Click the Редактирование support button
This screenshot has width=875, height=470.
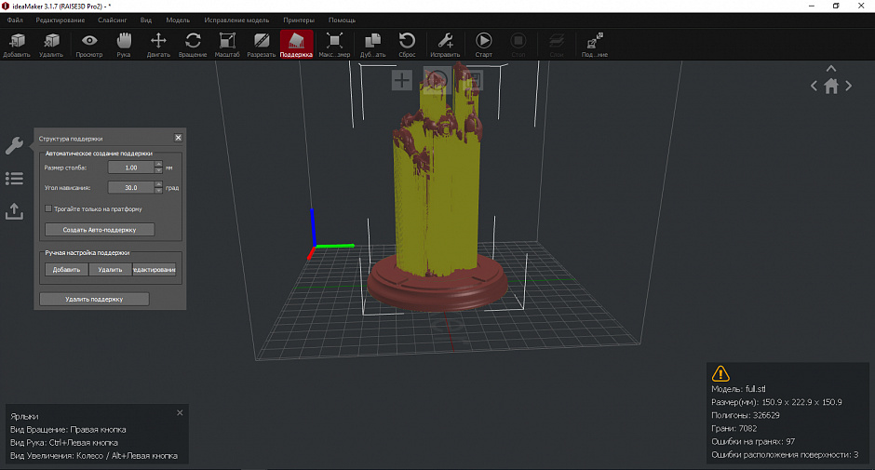click(154, 270)
